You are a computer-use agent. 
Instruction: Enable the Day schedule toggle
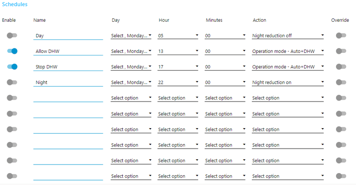pos(12,35)
